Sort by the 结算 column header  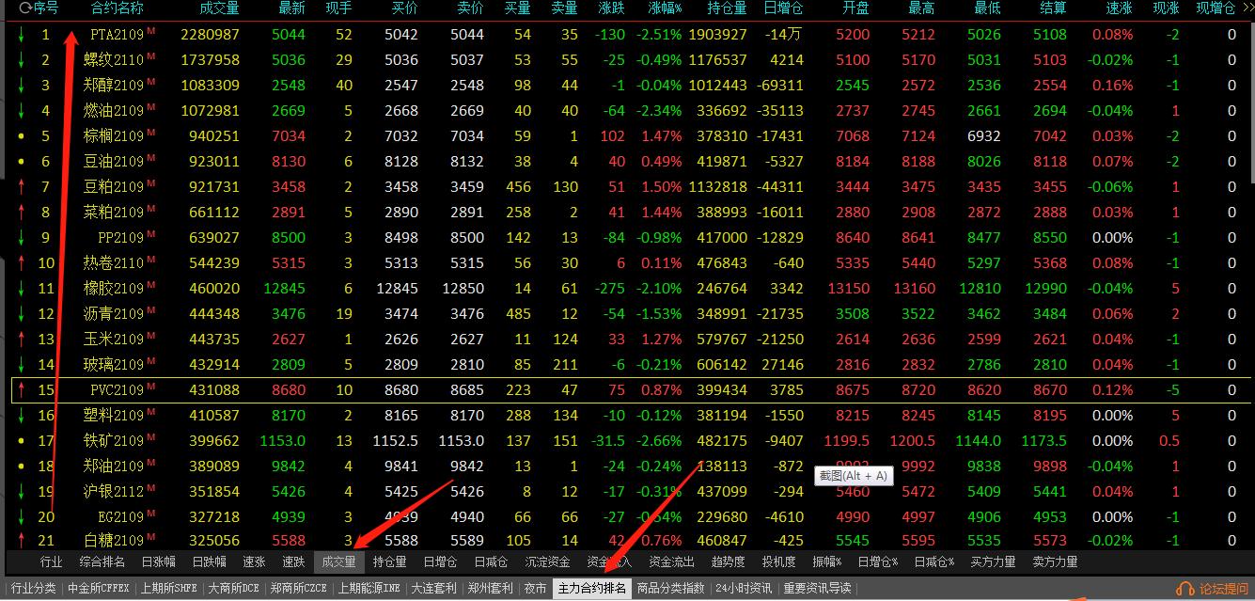coord(1054,8)
